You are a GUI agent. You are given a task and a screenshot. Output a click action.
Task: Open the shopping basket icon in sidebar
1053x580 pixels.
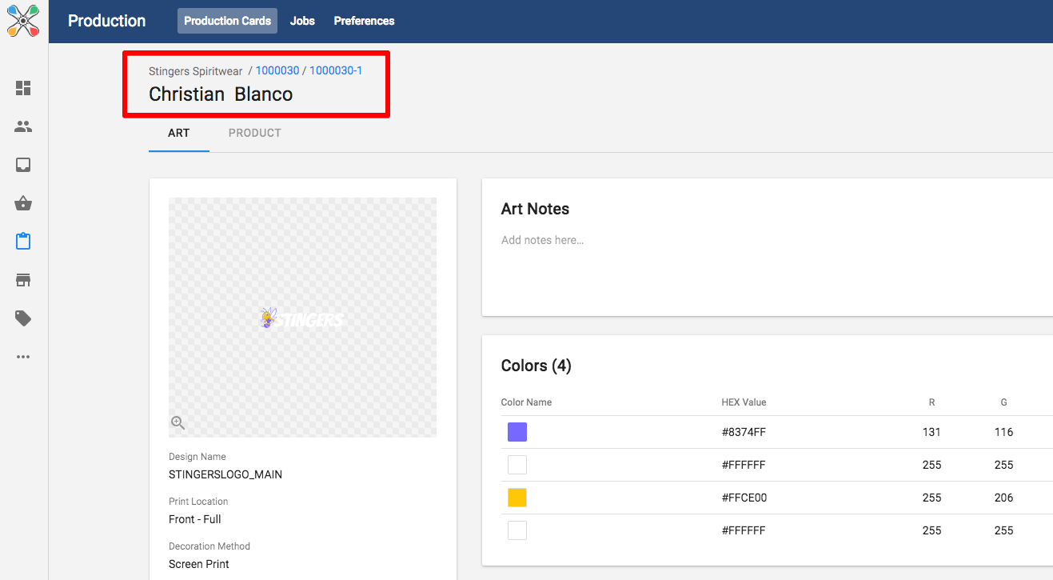pyautogui.click(x=23, y=203)
